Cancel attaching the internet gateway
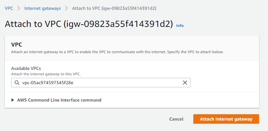 (x=176, y=119)
